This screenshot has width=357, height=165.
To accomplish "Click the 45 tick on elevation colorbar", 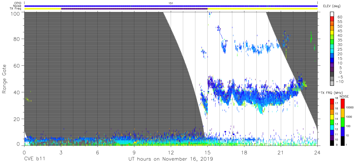I will [339, 31].
